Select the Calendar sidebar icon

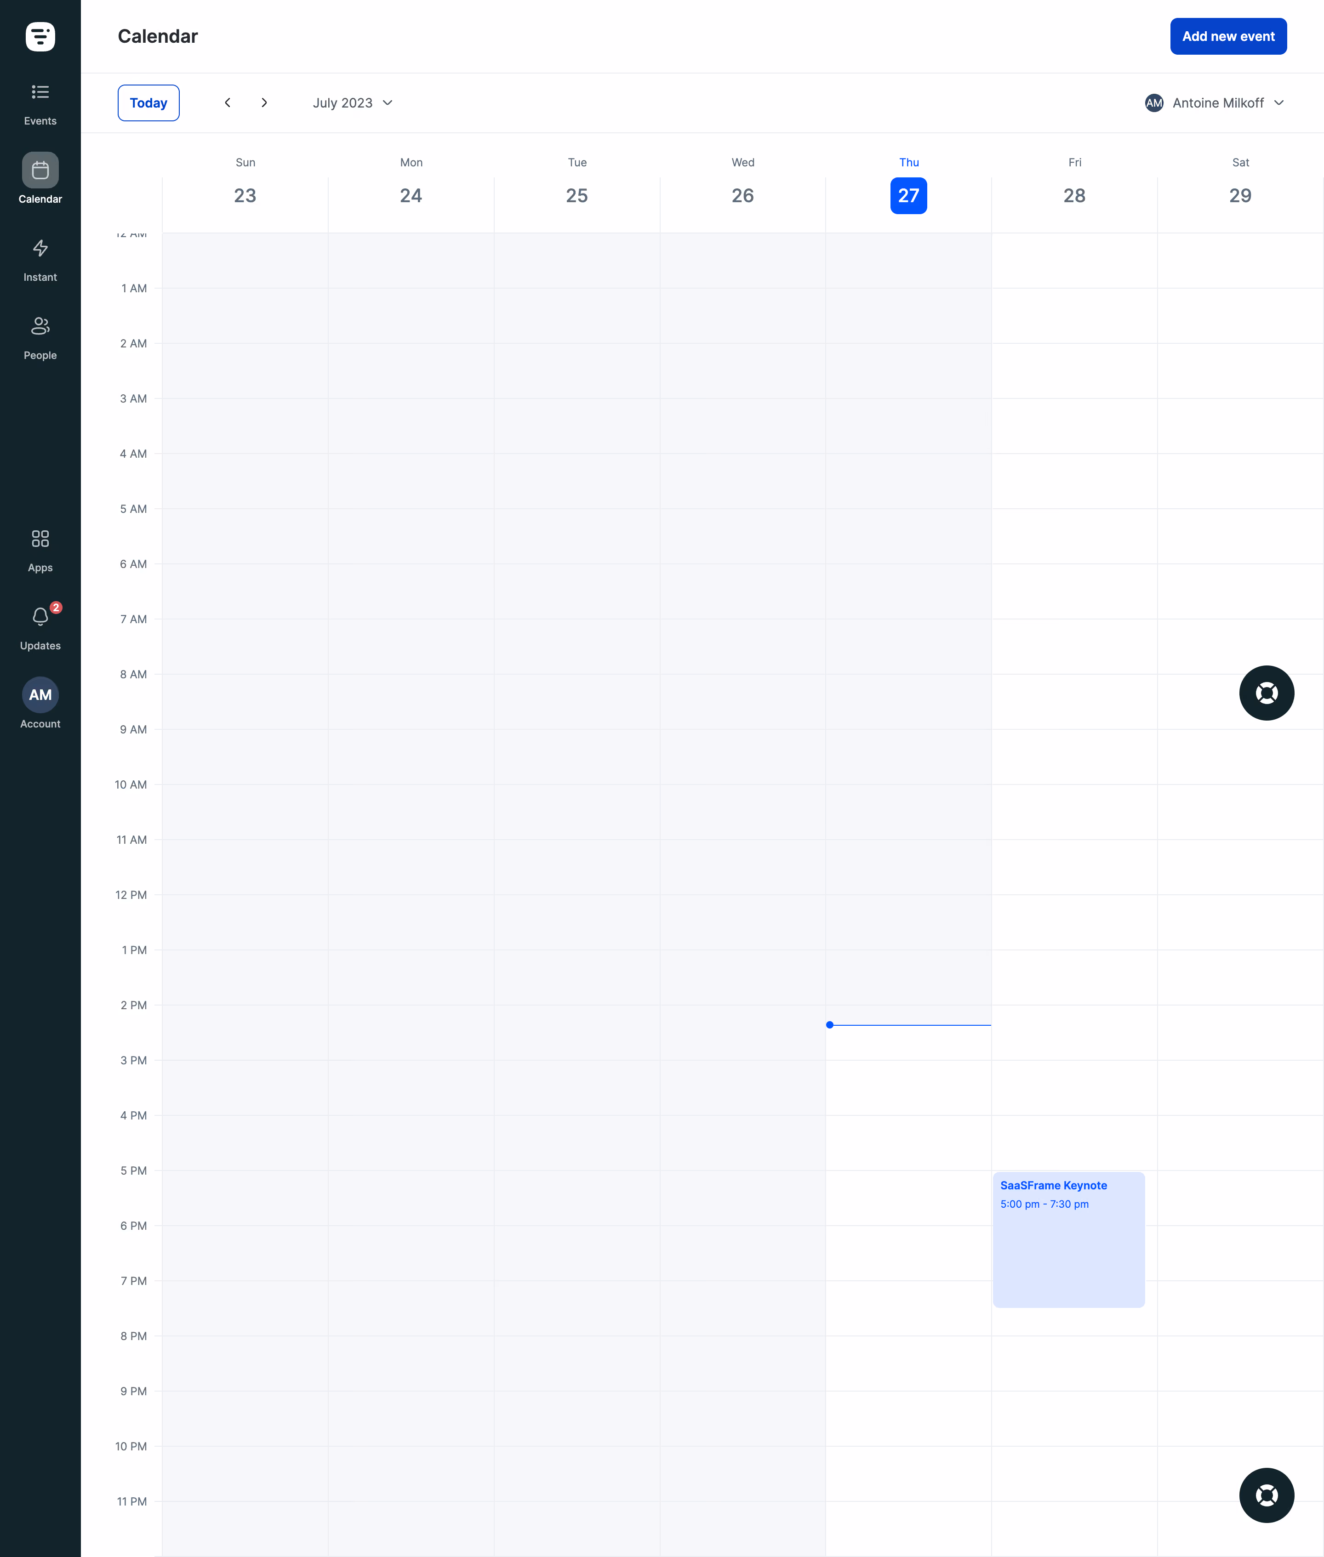[40, 170]
